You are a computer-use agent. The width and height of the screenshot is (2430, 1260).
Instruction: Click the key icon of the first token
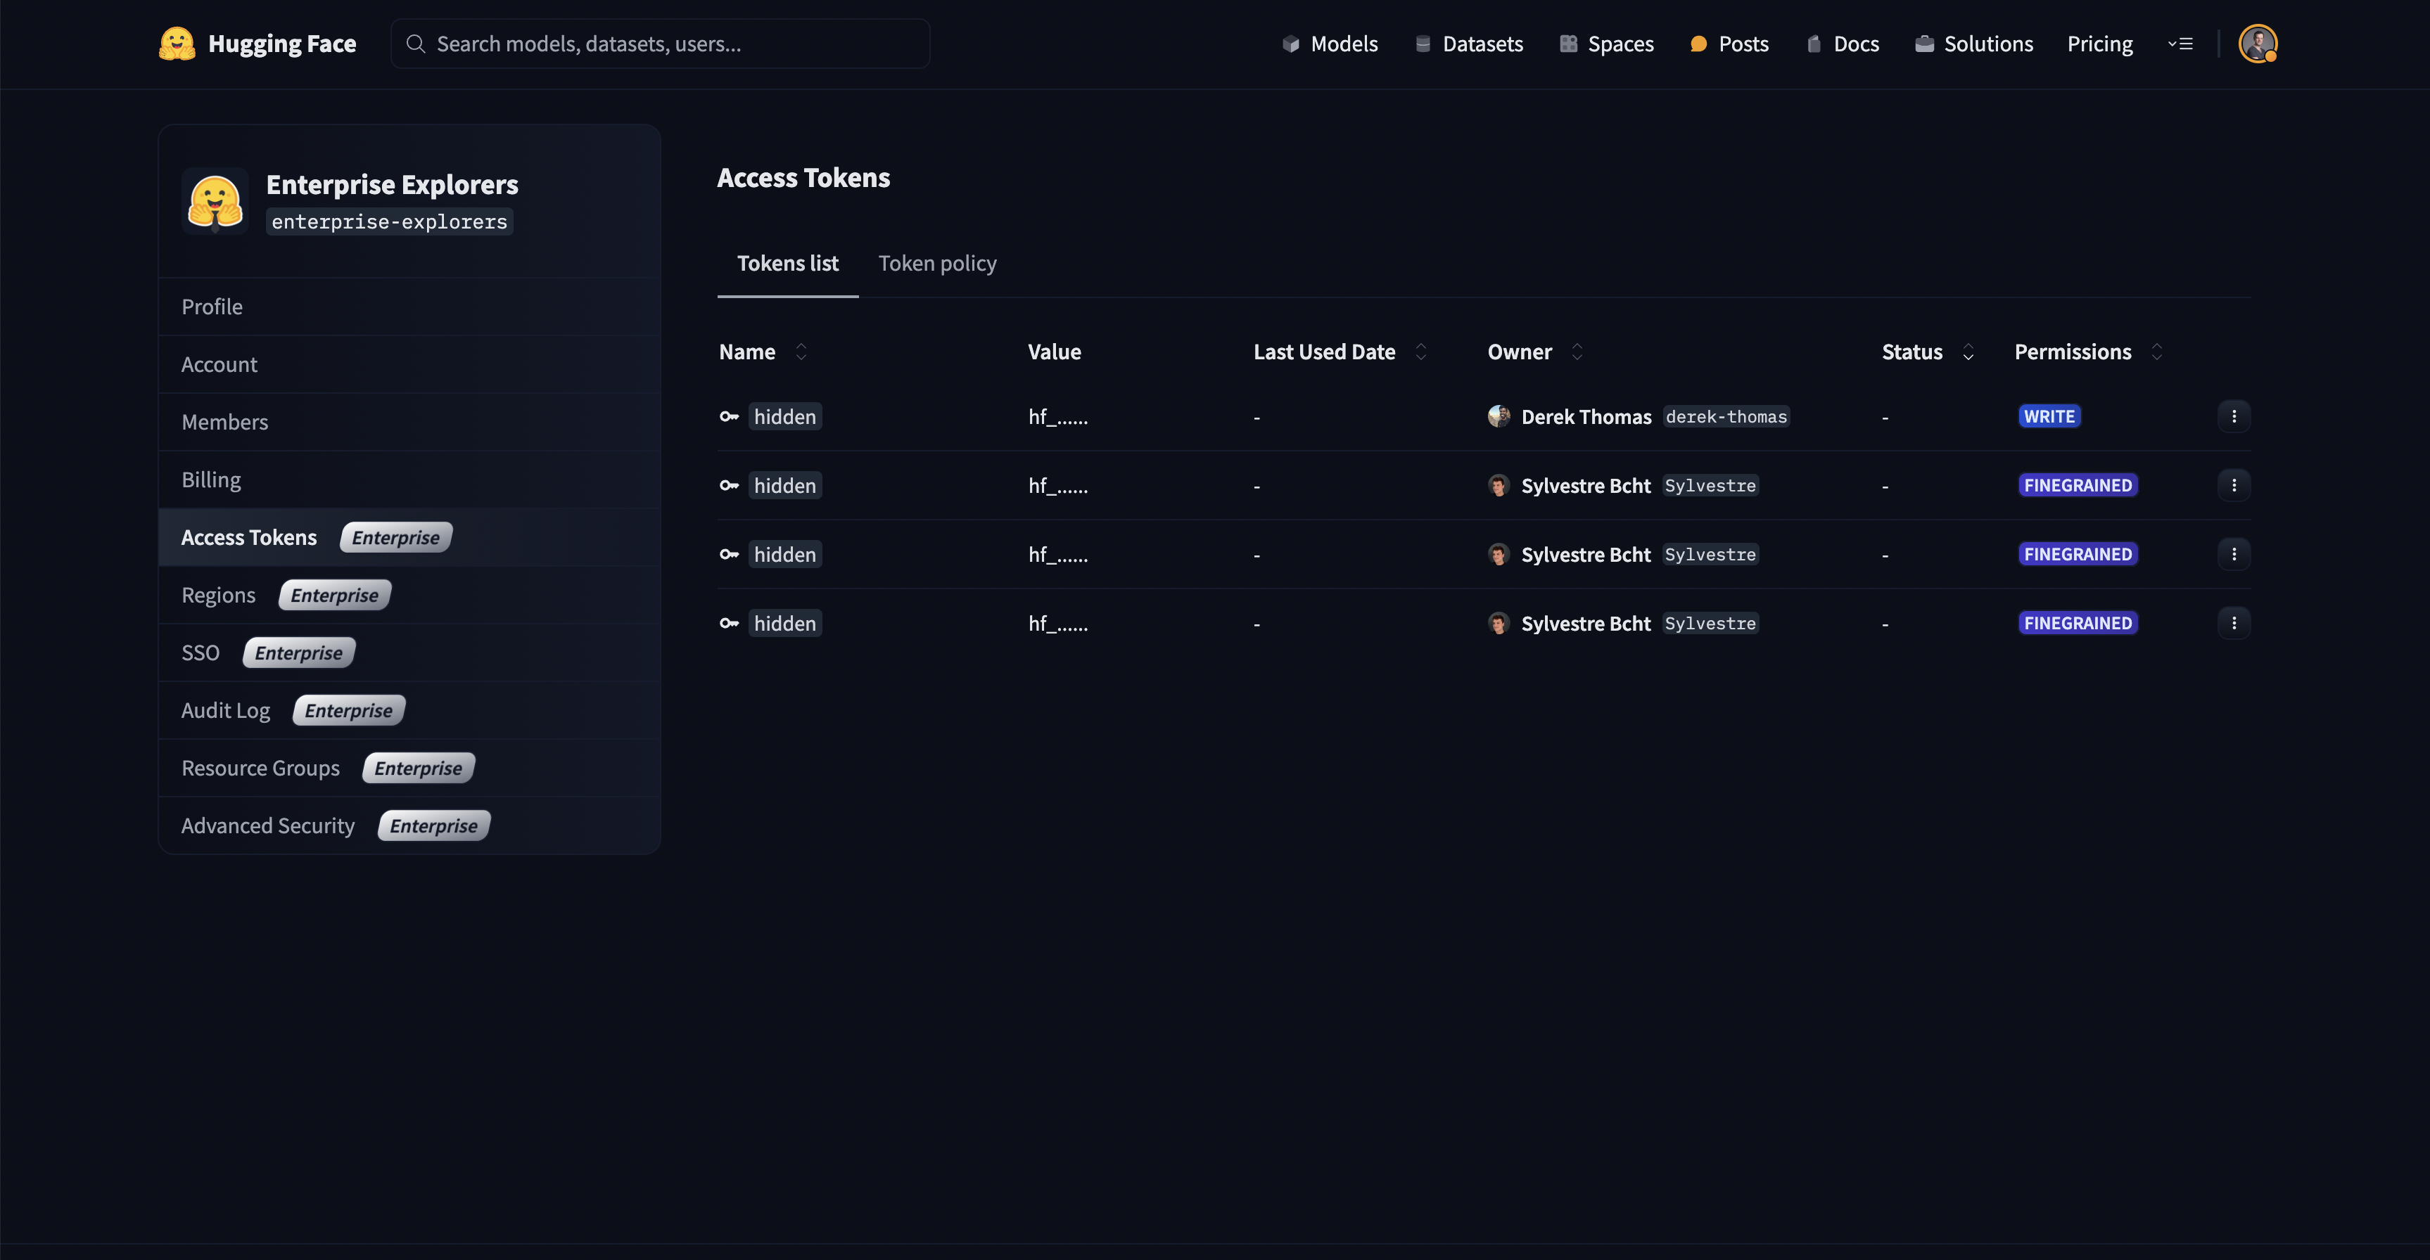pos(729,417)
